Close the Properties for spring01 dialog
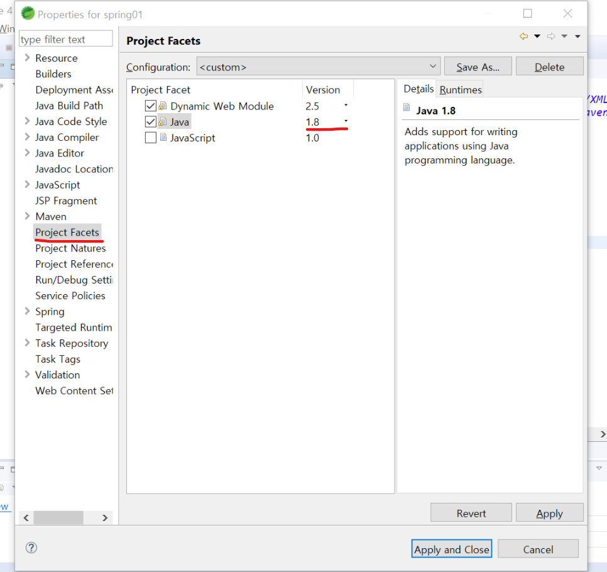 567,14
